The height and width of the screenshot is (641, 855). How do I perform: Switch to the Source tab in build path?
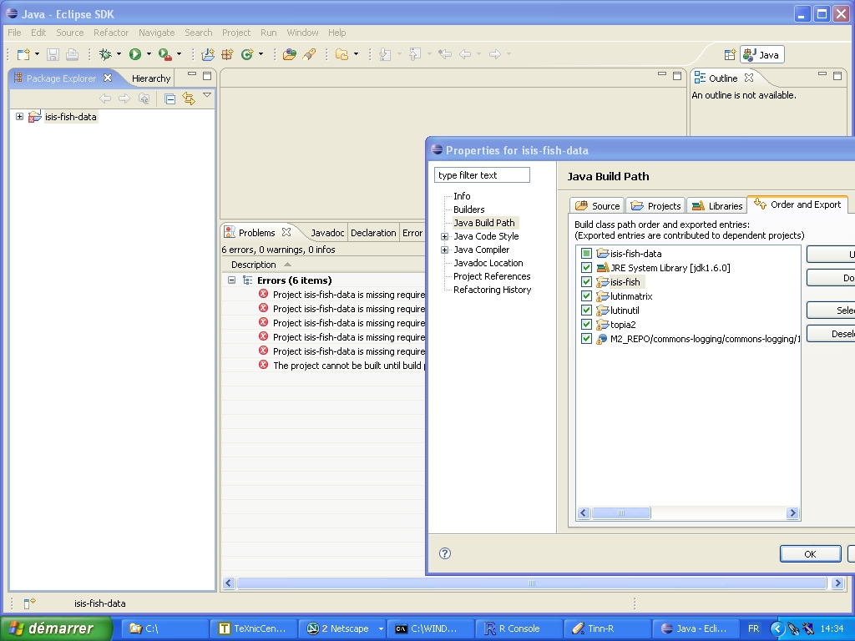[598, 206]
